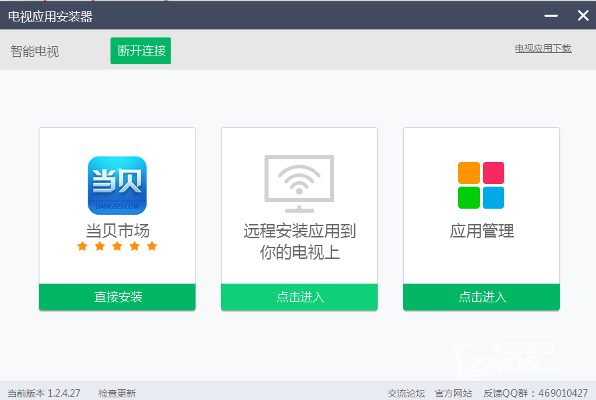Visit the 官方网站 link
The width and height of the screenshot is (596, 400).
pos(453,393)
